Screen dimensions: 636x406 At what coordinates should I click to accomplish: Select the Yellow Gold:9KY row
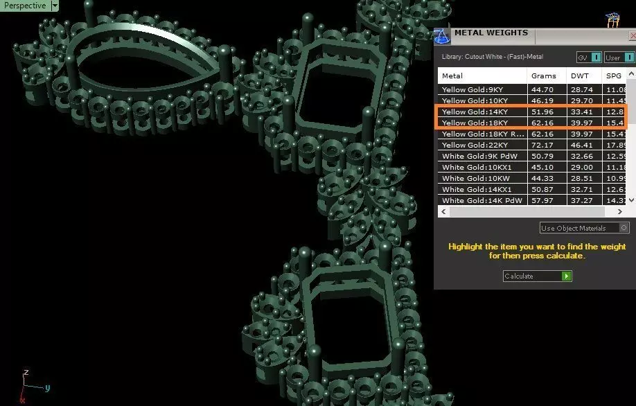point(532,89)
